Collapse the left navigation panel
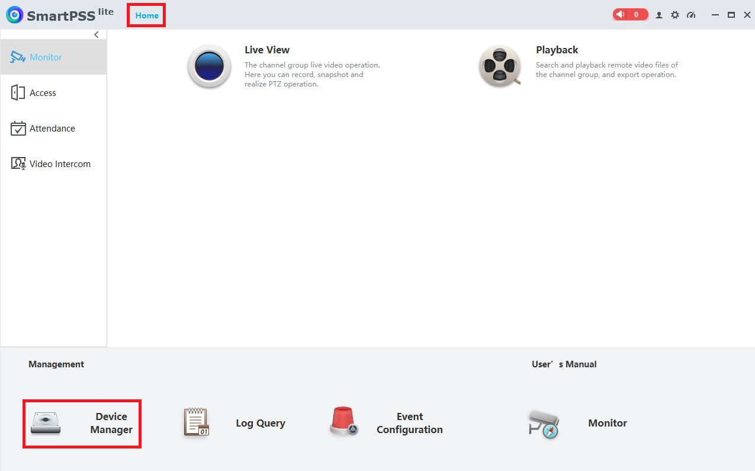The width and height of the screenshot is (755, 471). 97,34
